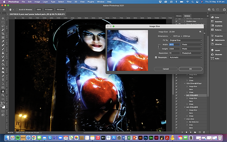Click the Home button in options bar
Screen dimensions: 227x142
[4, 9]
